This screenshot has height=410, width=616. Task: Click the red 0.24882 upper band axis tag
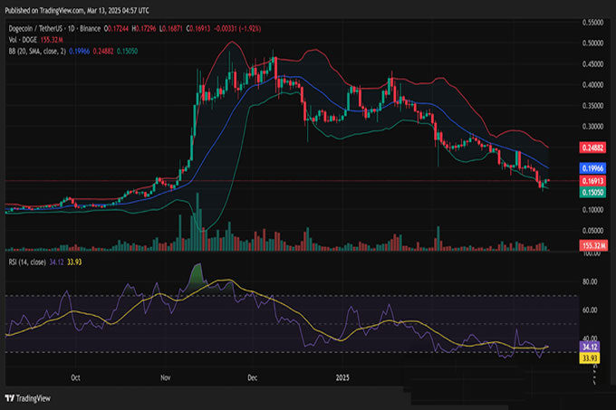click(x=592, y=148)
